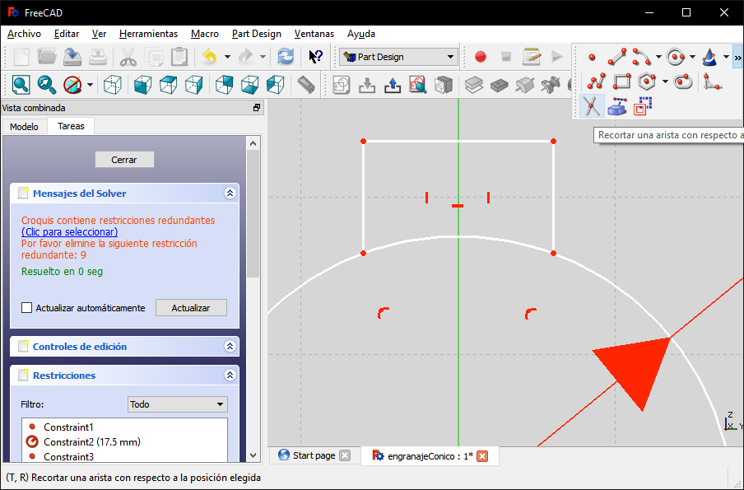
Task: Open the Filtro dropdown showing Todo
Action: [178, 404]
